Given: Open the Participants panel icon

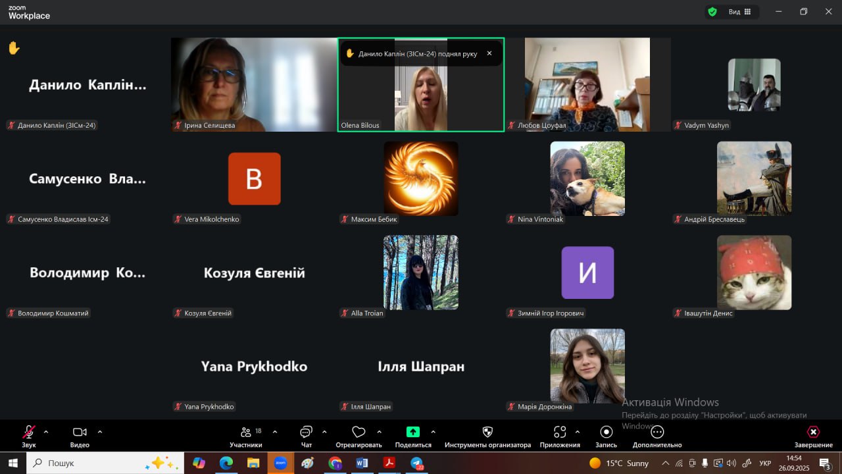Looking at the screenshot, I should pyautogui.click(x=246, y=433).
